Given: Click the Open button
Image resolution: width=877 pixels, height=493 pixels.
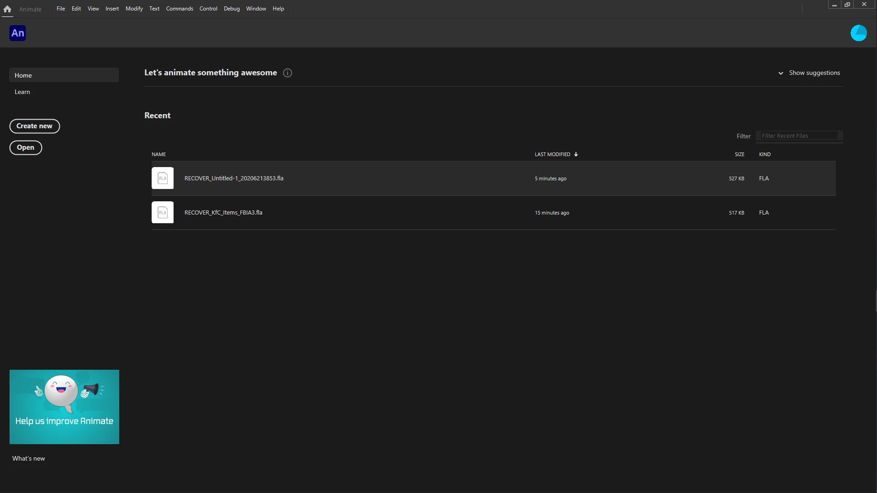Looking at the screenshot, I should [x=26, y=147].
